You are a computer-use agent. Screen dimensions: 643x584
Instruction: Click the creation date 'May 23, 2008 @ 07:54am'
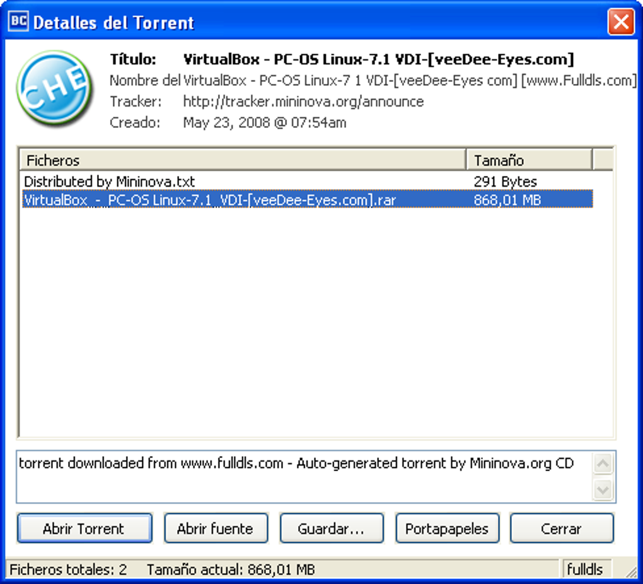click(265, 122)
